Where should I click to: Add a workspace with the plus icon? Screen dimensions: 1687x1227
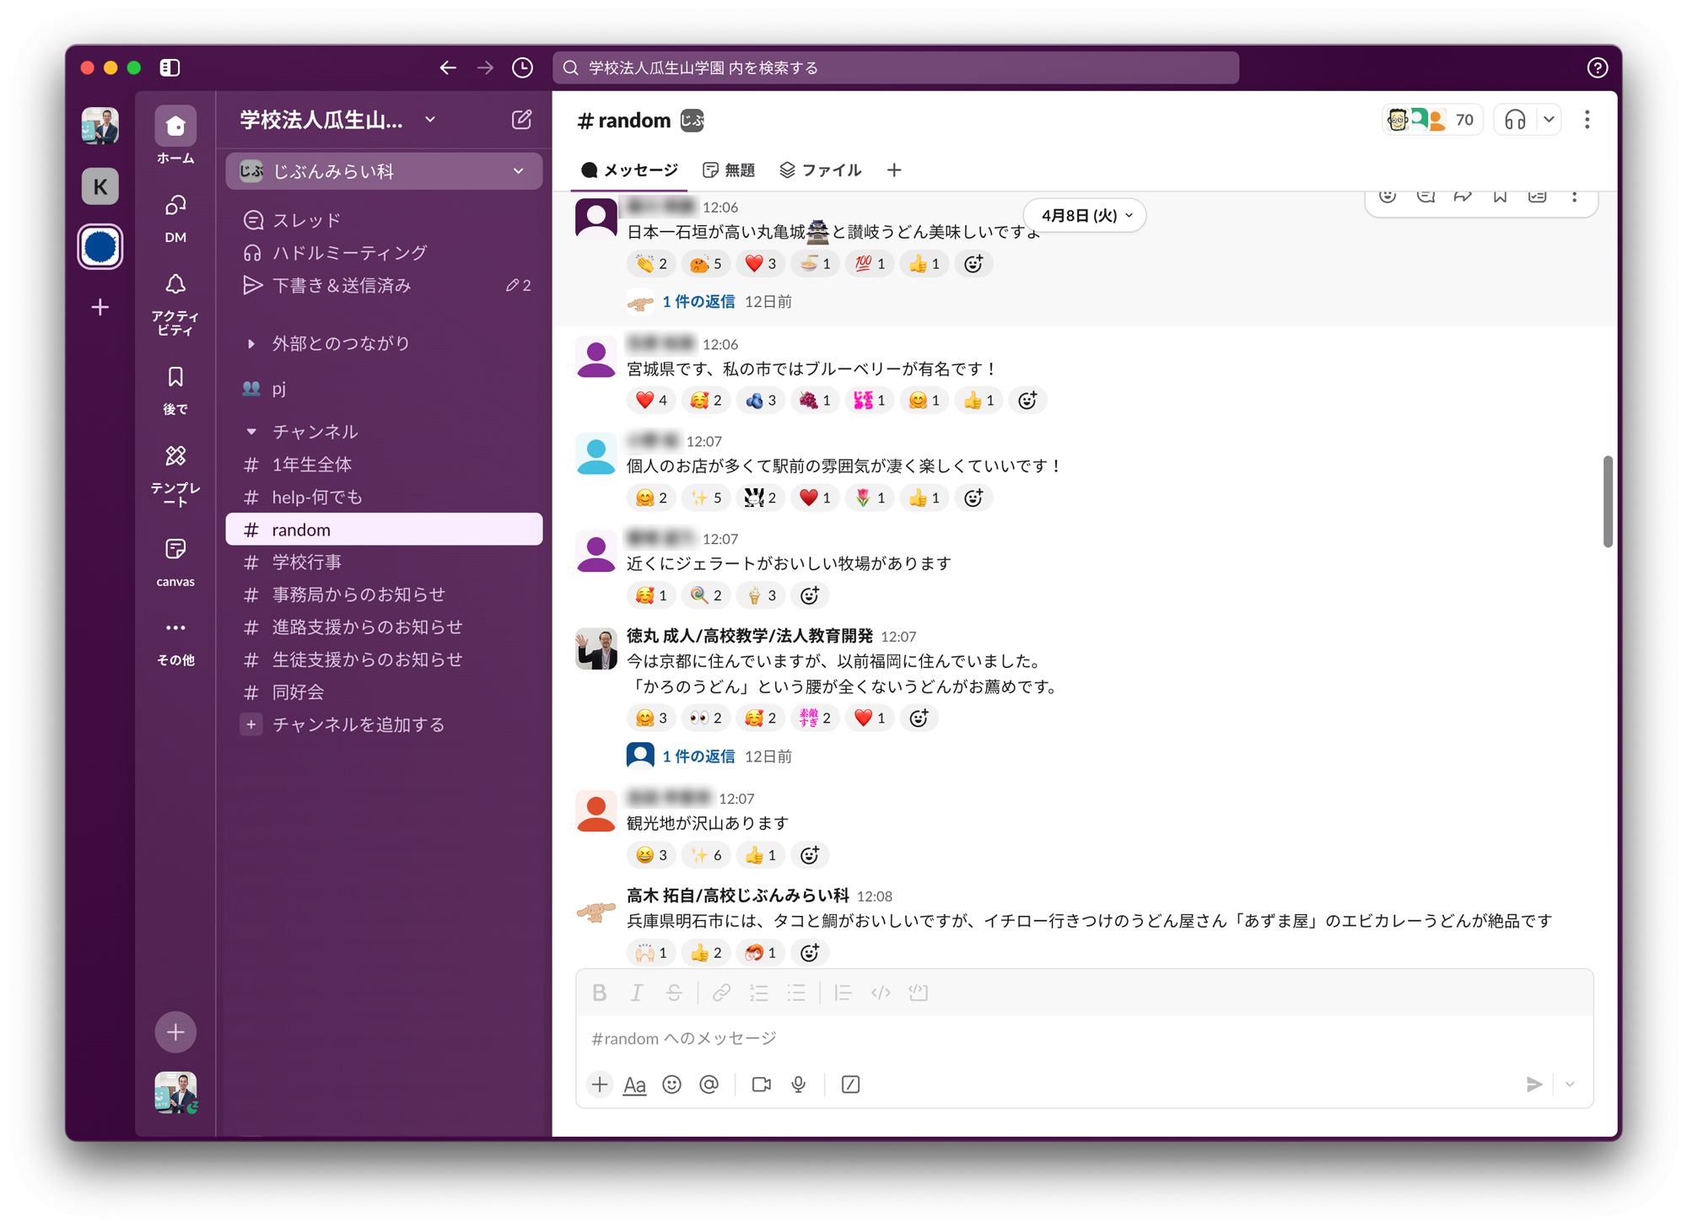click(100, 307)
